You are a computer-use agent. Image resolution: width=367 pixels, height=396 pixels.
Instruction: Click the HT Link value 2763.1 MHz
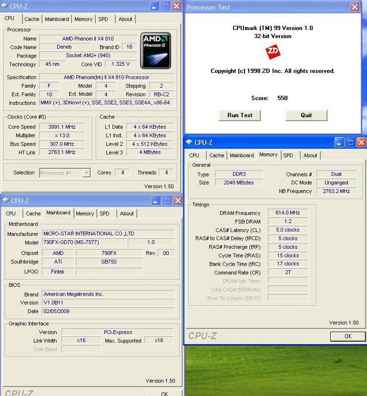[x=62, y=152]
